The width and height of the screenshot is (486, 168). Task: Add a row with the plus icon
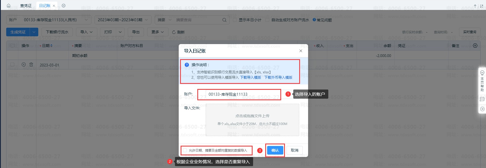click(x=23, y=65)
